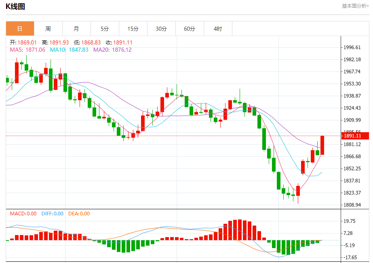Click the 1881.12 price axis label

click(352, 144)
